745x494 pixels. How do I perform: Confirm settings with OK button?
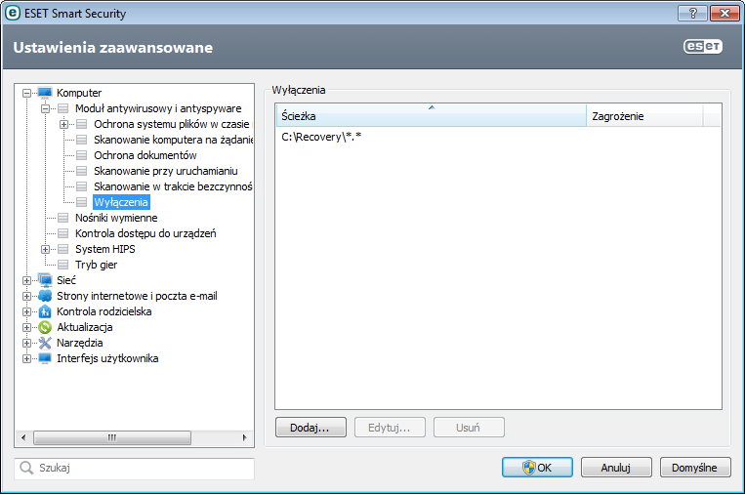click(537, 468)
